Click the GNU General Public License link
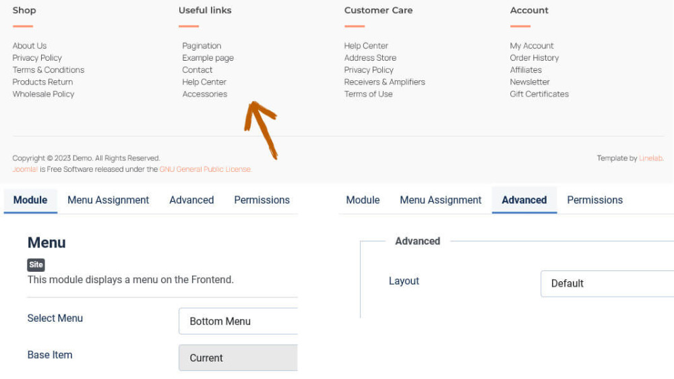 point(205,169)
